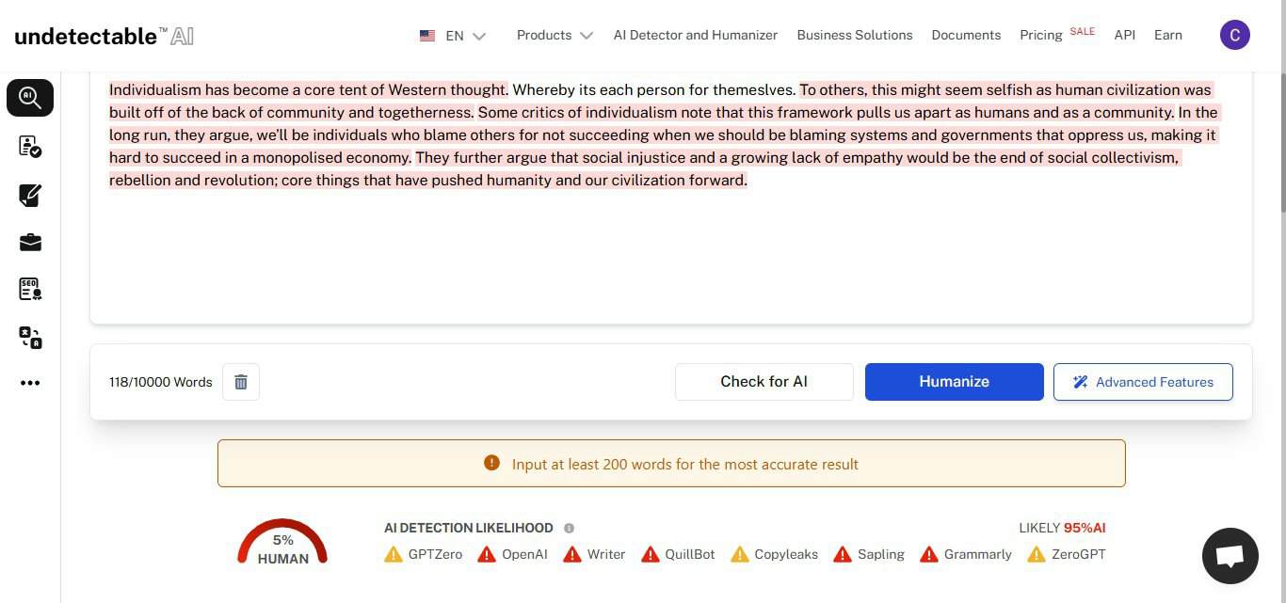Open the Advanced Features button
The width and height of the screenshot is (1286, 603).
1142,382
